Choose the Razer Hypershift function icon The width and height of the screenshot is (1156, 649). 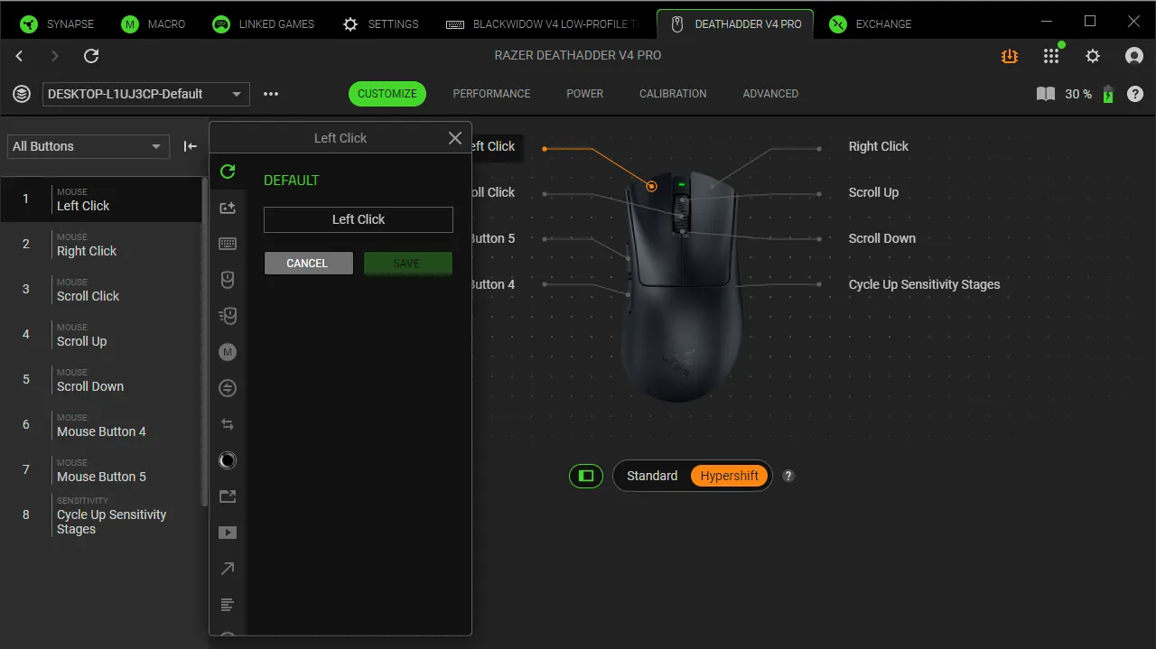coord(228,460)
